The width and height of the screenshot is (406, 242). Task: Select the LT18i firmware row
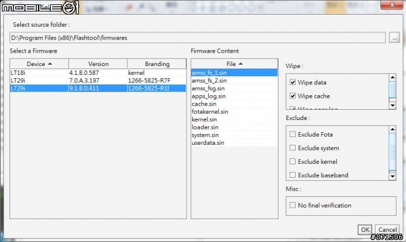(98, 72)
